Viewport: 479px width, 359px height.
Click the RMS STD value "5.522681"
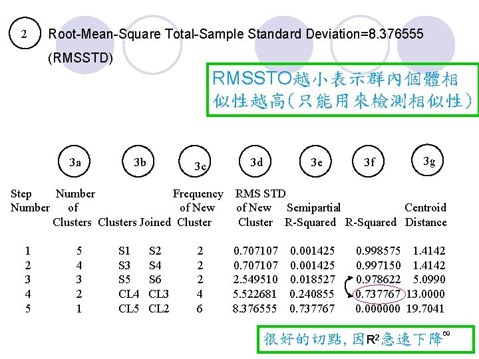(x=255, y=294)
